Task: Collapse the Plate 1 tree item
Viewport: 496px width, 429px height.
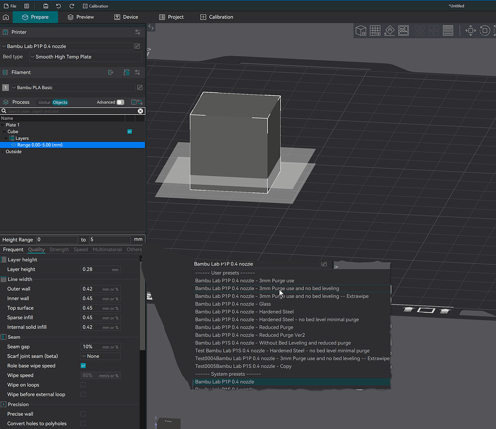Action: [x=3, y=125]
